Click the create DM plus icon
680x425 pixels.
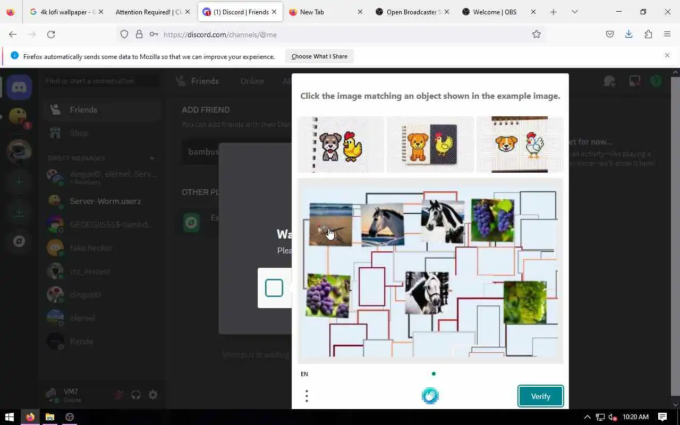pyautogui.click(x=152, y=158)
